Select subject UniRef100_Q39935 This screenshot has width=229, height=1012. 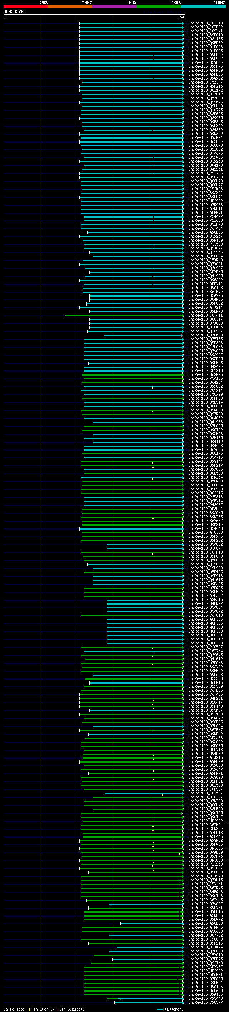pos(205,118)
